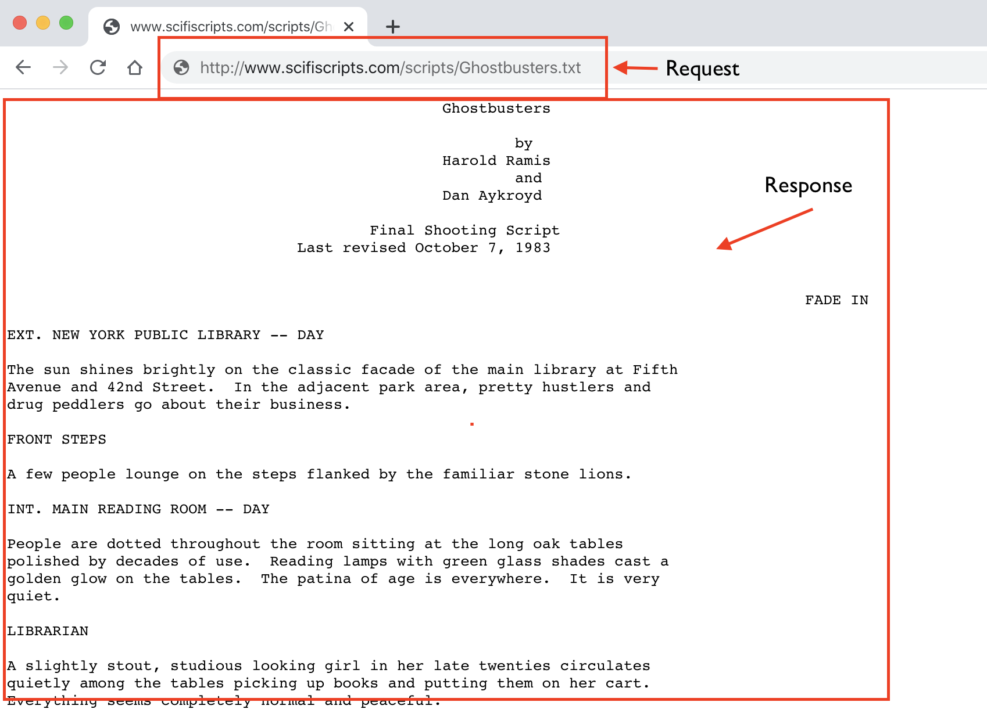987x720 pixels.
Task: Click the green fullscreen window button
Action: [66, 23]
